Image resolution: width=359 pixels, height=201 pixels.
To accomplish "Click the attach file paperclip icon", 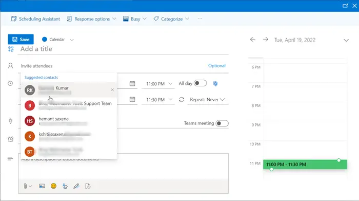I will pyautogui.click(x=25, y=186).
